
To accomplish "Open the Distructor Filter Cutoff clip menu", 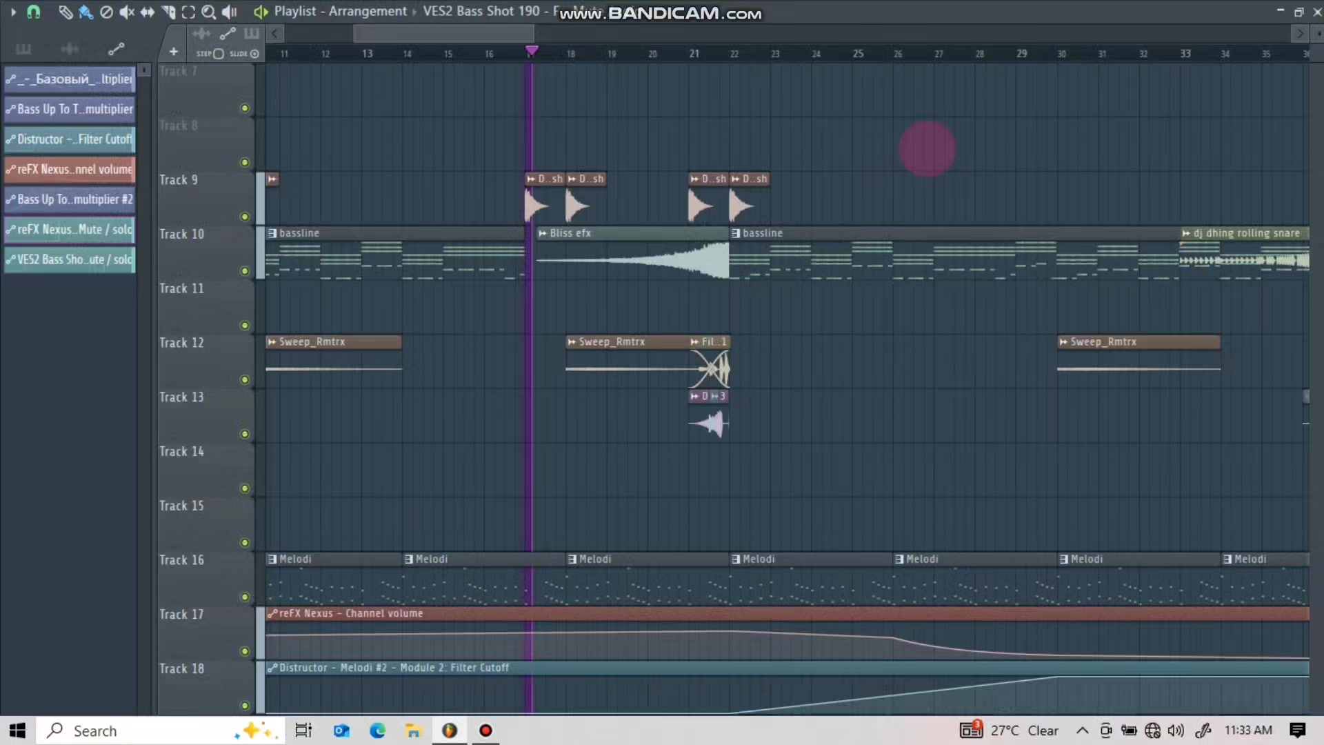I will [x=272, y=668].
